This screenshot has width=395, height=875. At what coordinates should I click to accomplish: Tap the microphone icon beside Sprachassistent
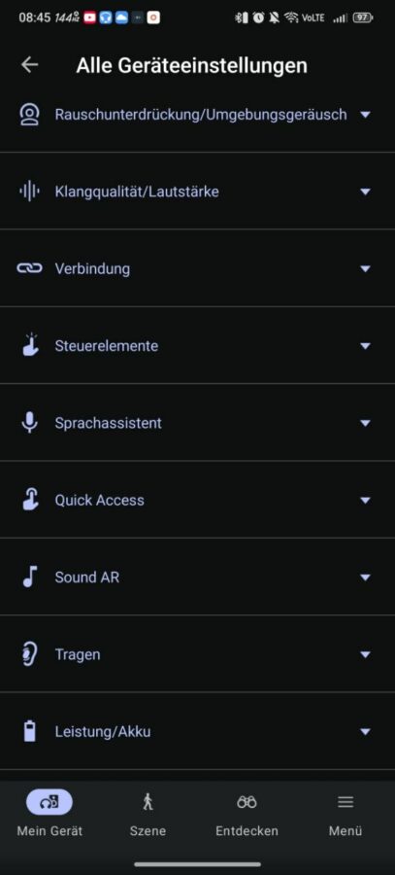coord(29,423)
